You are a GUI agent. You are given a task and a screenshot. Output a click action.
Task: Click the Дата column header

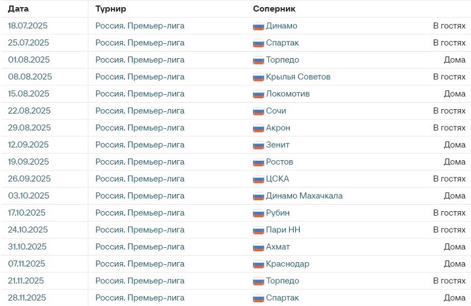[18, 9]
